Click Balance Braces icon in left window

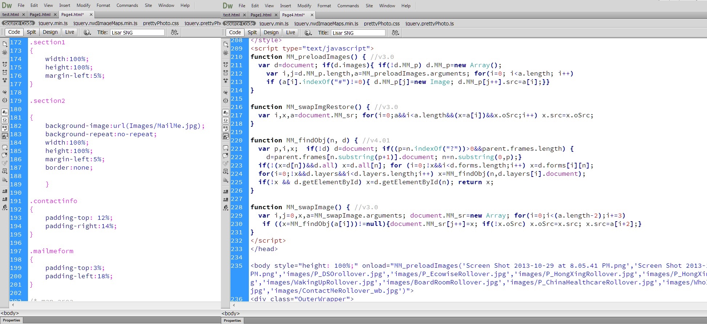tap(5, 100)
